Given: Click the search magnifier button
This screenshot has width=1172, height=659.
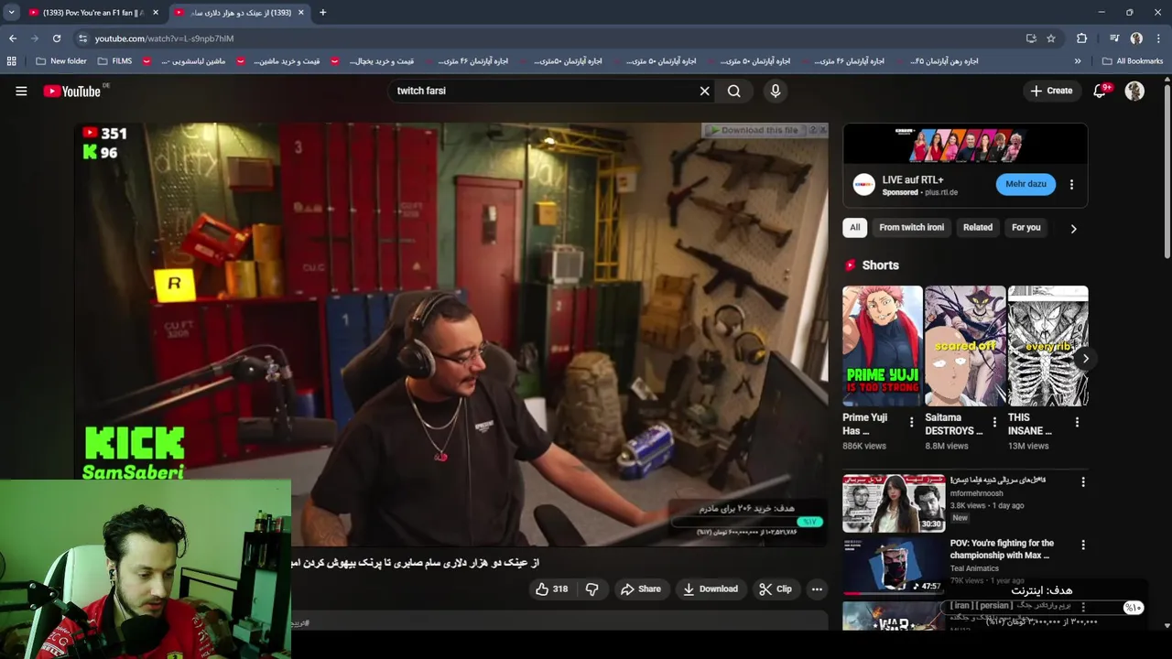Looking at the screenshot, I should click(x=734, y=91).
